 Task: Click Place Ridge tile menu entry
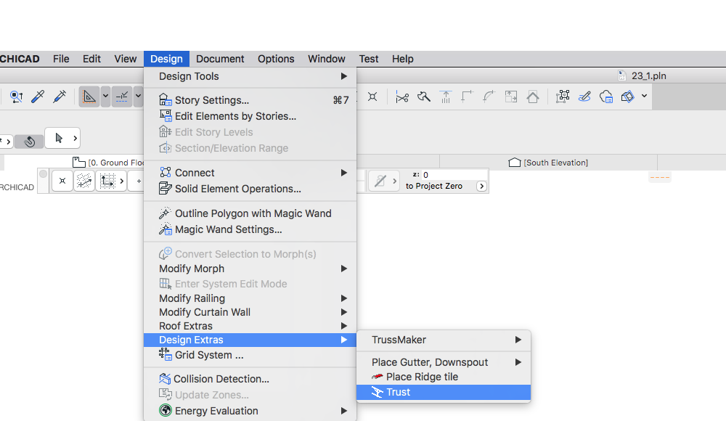422,377
